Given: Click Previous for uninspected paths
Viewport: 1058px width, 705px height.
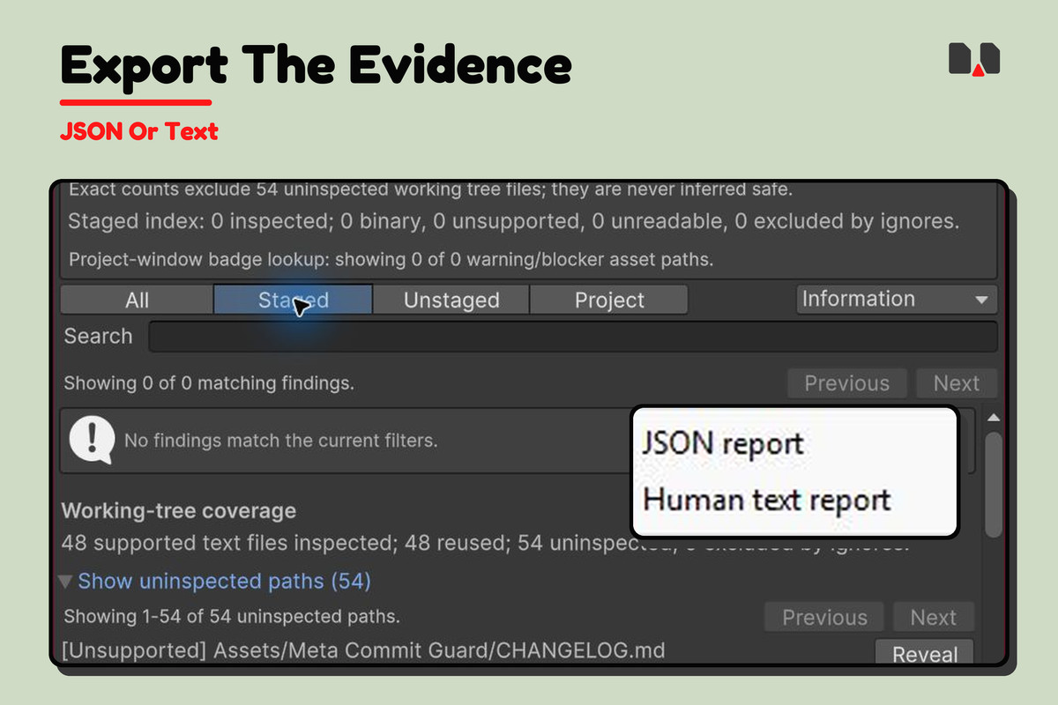Looking at the screenshot, I should [x=824, y=618].
